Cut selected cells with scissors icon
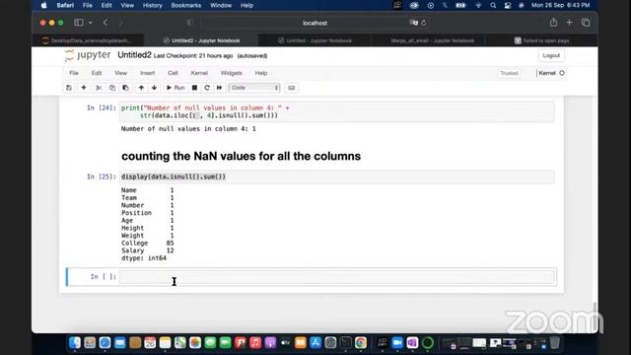 tap(99, 88)
